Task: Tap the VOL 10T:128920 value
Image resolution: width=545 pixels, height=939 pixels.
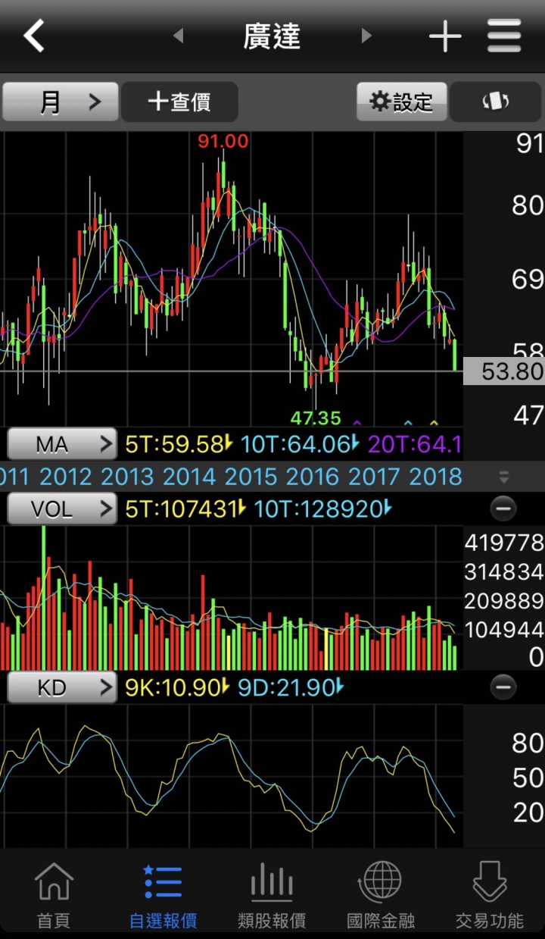Action: (x=323, y=509)
